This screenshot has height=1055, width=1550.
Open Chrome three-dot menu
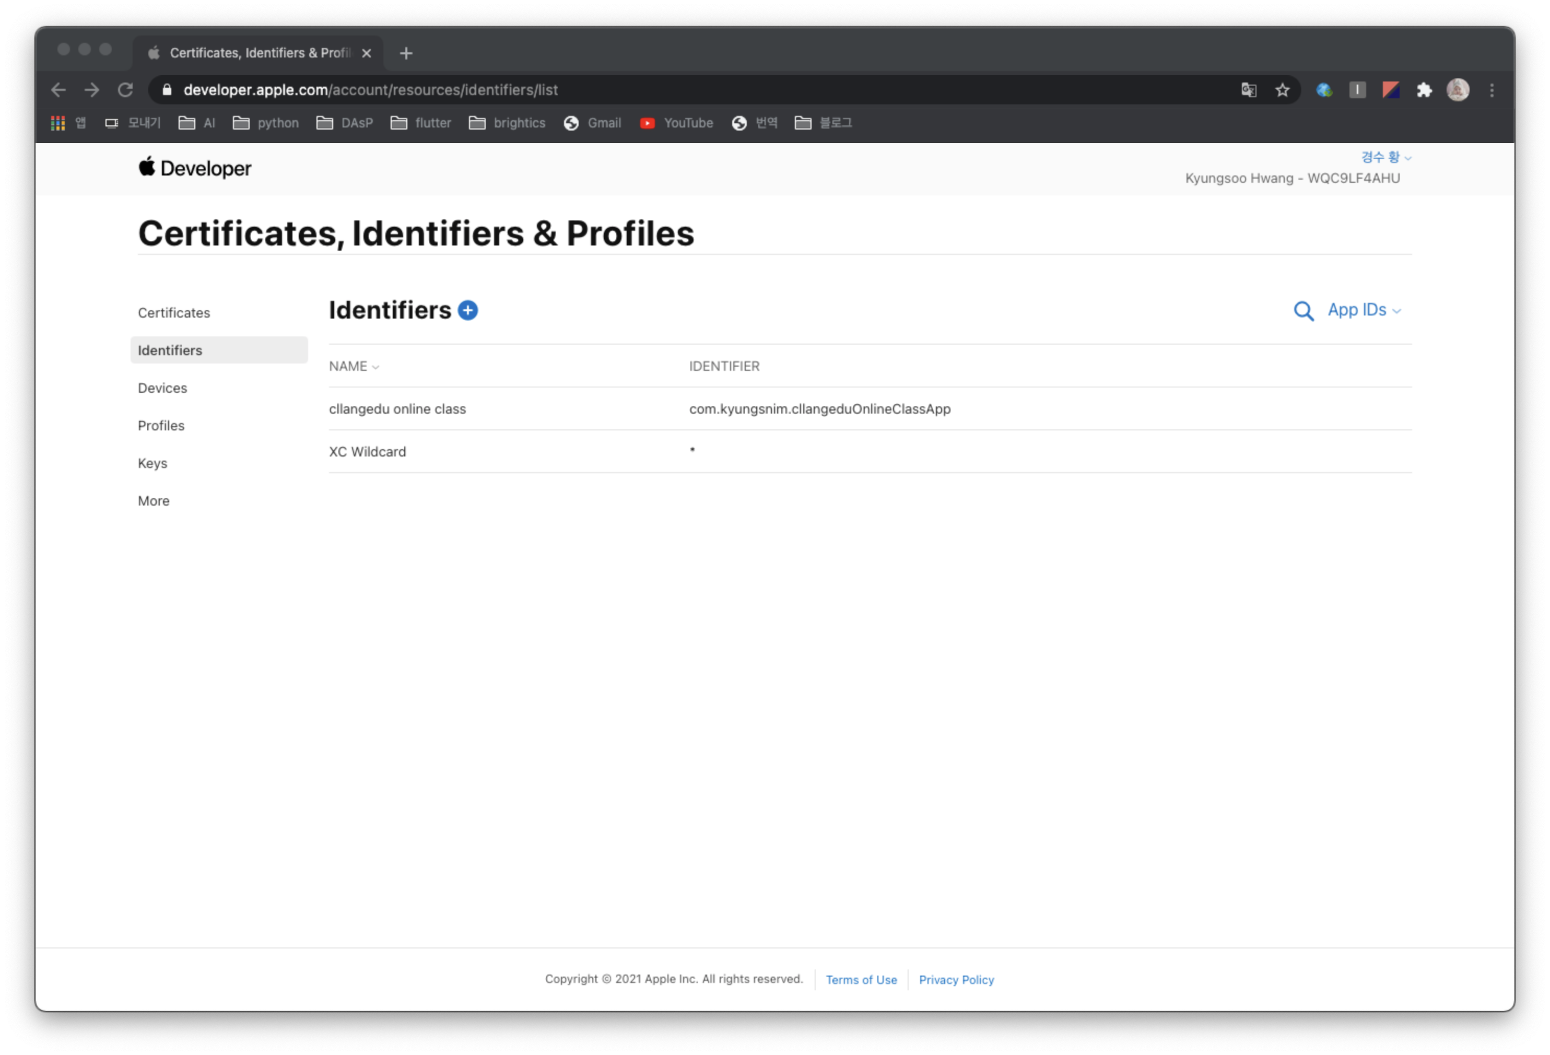click(1492, 90)
